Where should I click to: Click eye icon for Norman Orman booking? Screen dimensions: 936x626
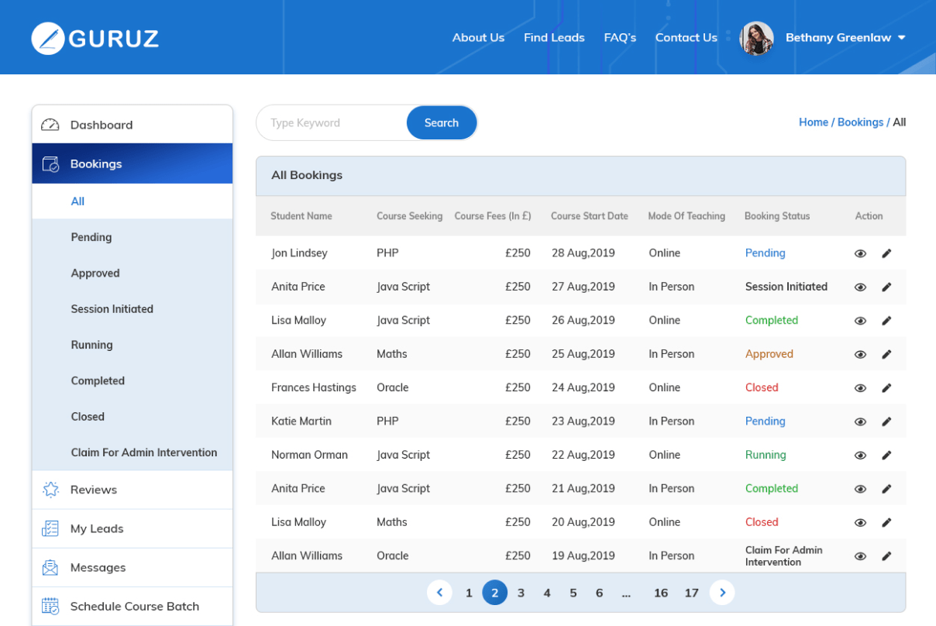click(x=860, y=456)
